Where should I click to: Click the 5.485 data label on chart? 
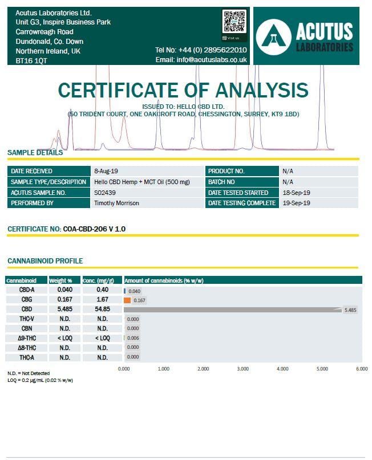(x=350, y=310)
